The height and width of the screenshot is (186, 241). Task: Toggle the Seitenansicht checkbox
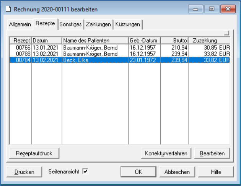85,172
